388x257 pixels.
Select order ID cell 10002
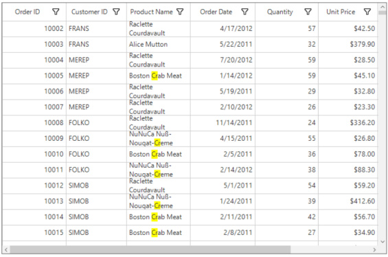(34, 29)
